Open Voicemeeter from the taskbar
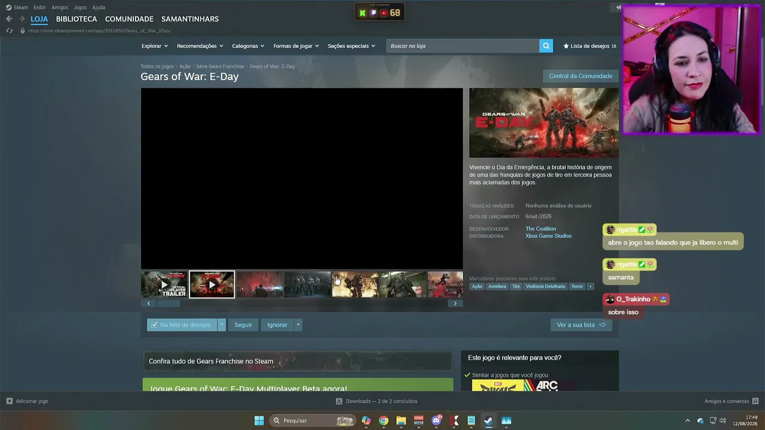Image resolution: width=765 pixels, height=430 pixels. click(x=418, y=420)
